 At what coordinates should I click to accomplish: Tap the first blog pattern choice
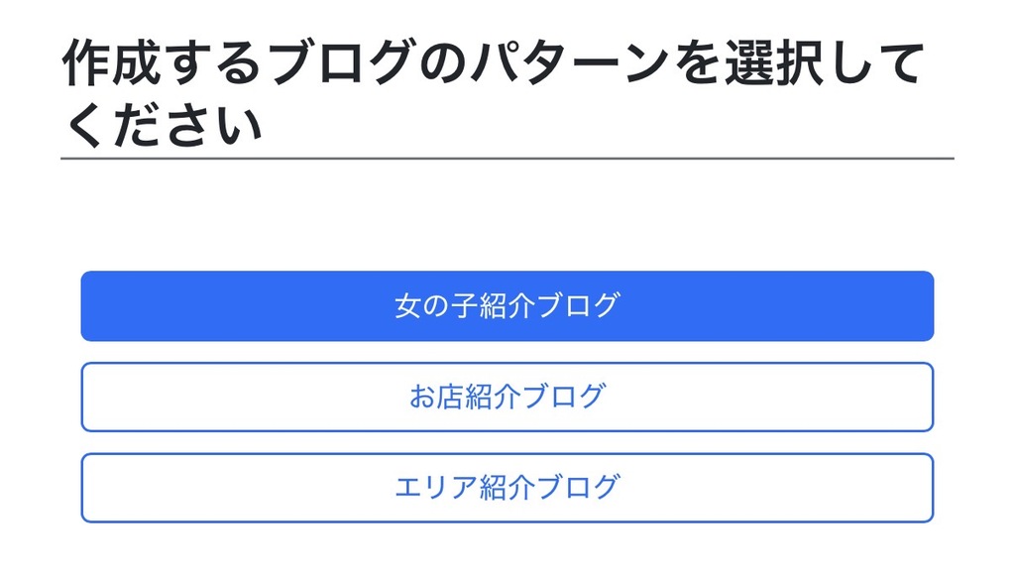(507, 306)
